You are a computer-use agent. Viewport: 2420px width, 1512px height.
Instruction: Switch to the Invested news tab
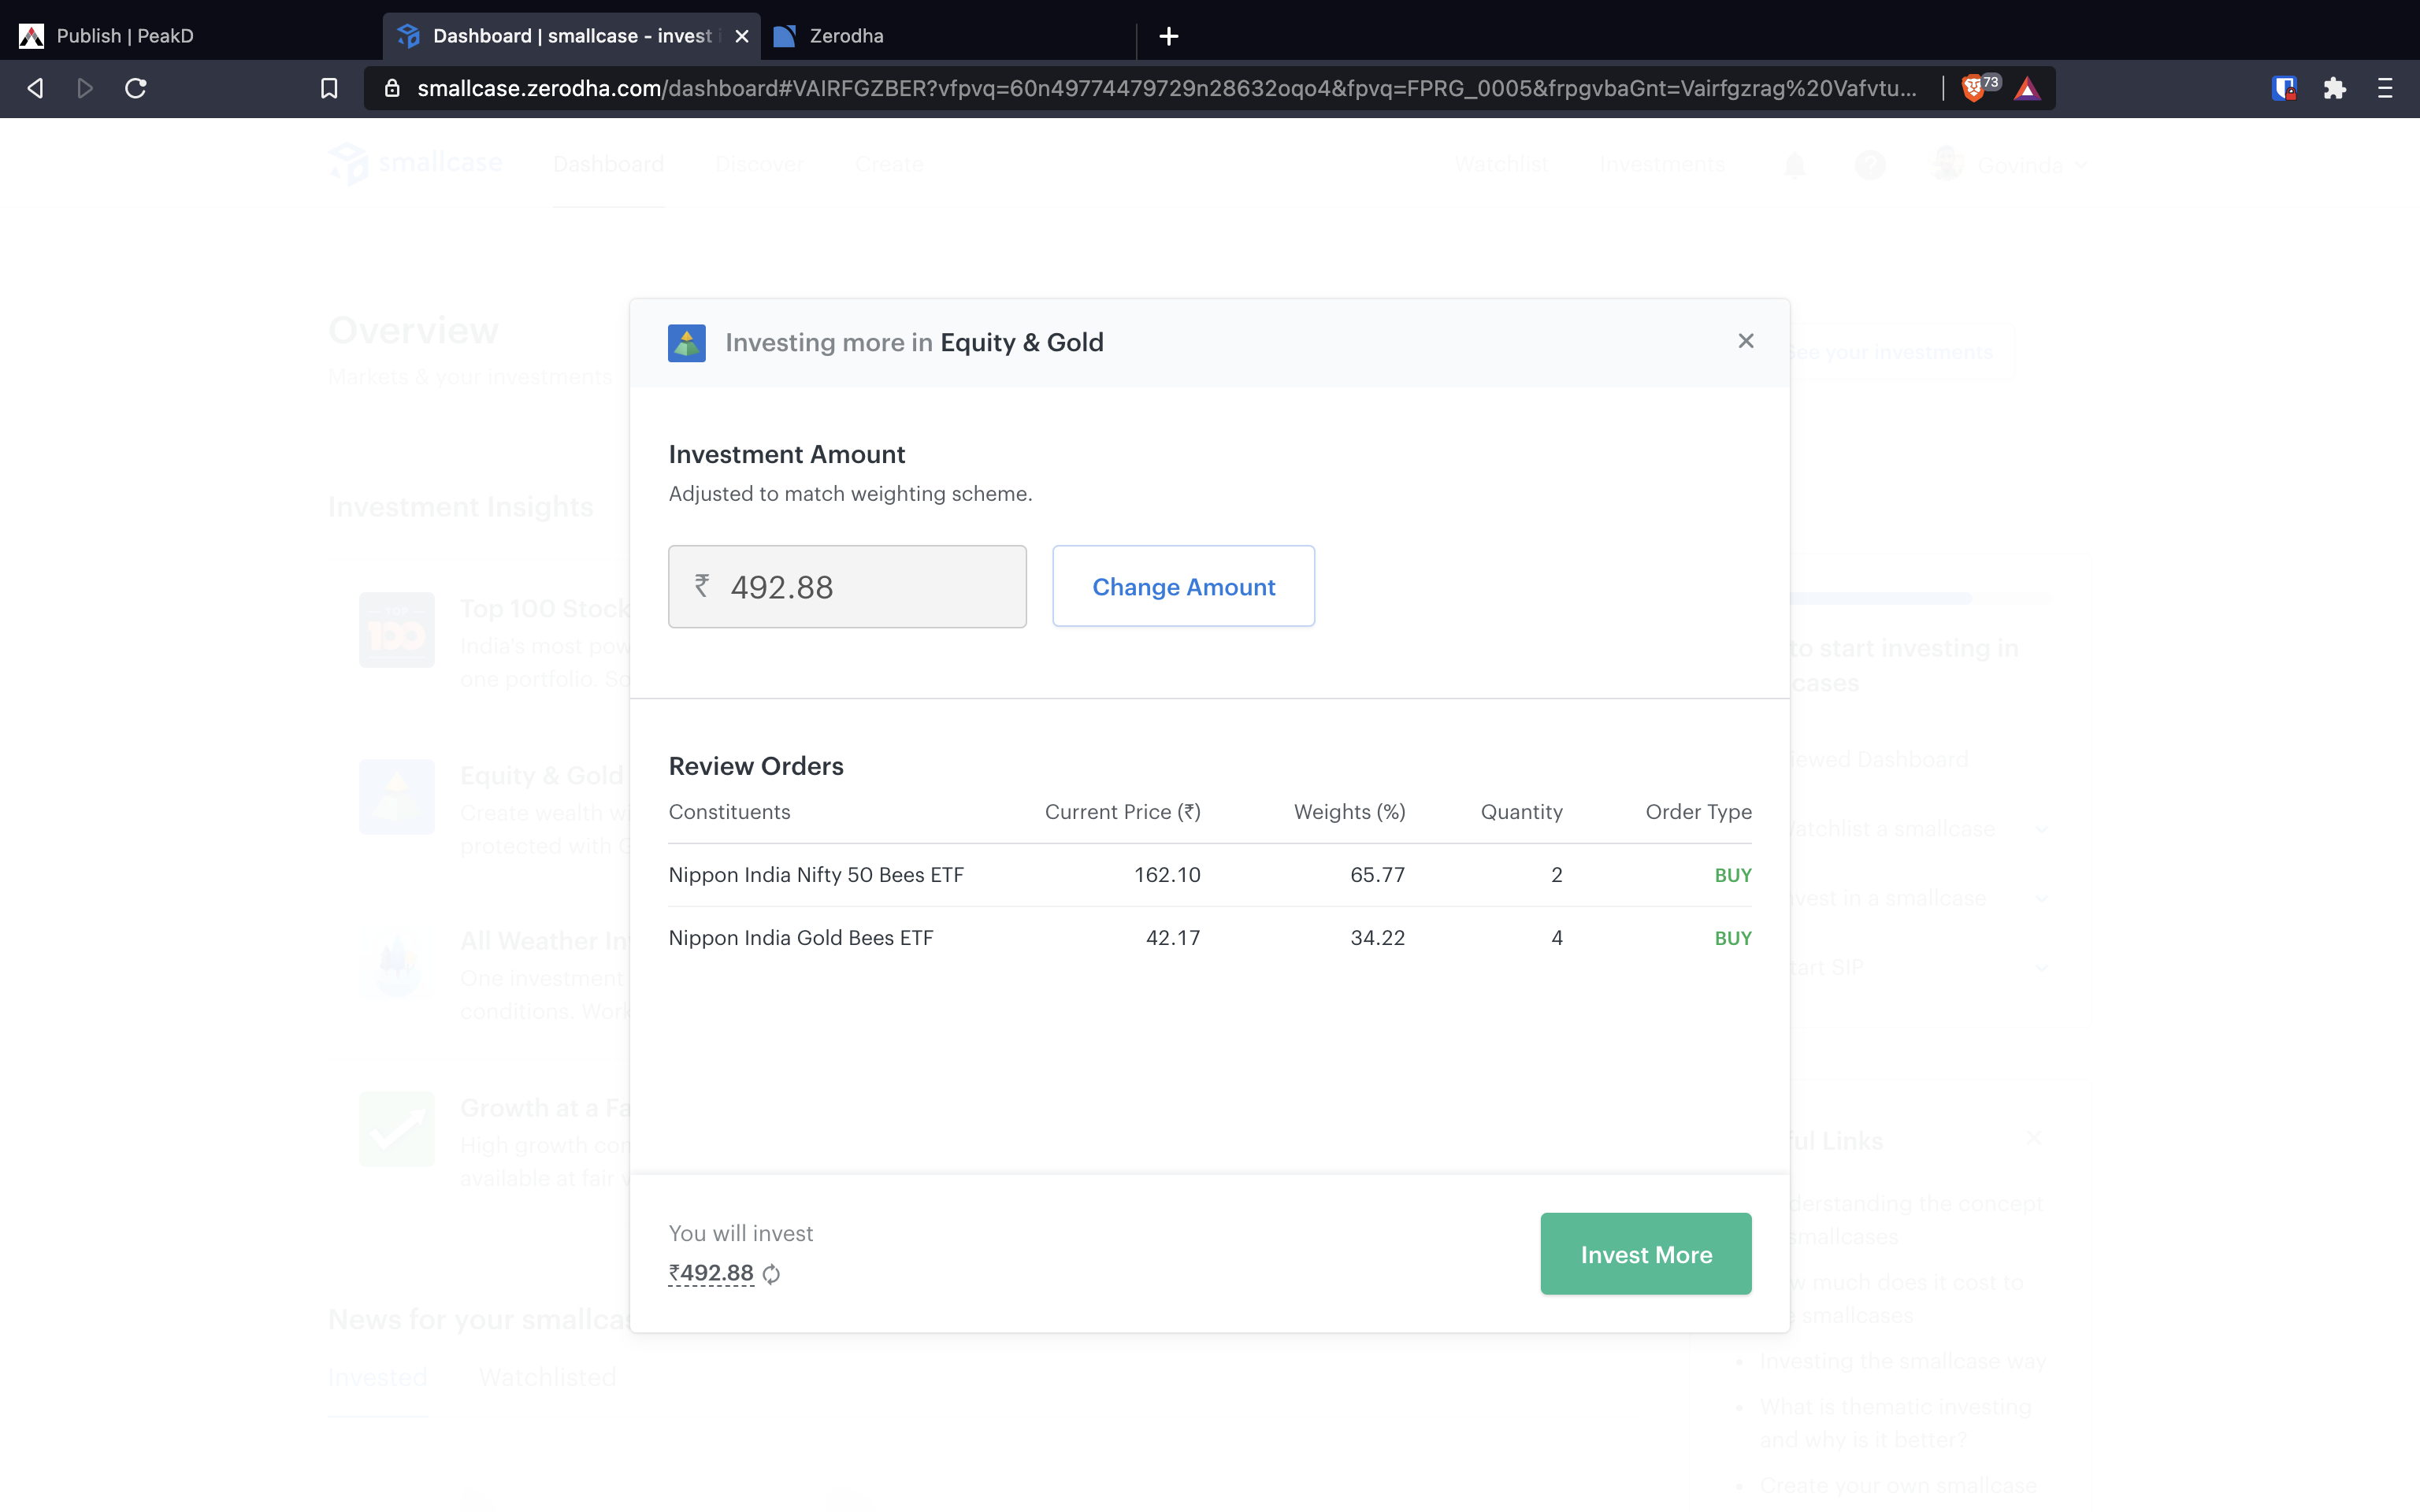[377, 1377]
